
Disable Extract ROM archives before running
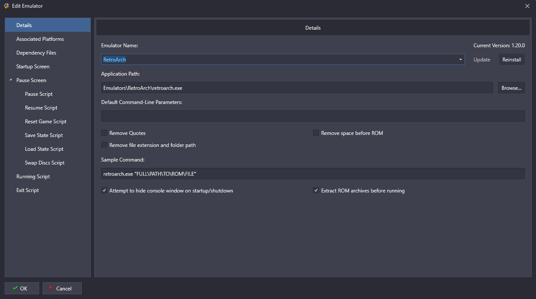click(316, 191)
